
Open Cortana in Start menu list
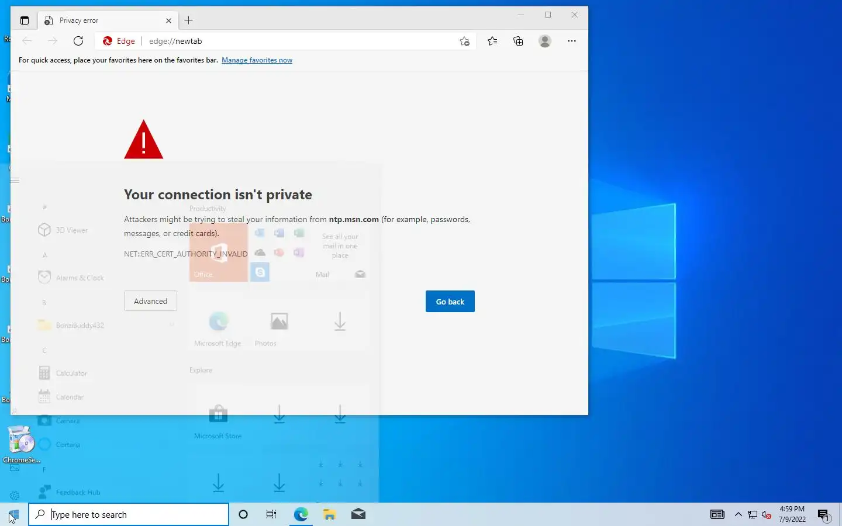tap(69, 444)
